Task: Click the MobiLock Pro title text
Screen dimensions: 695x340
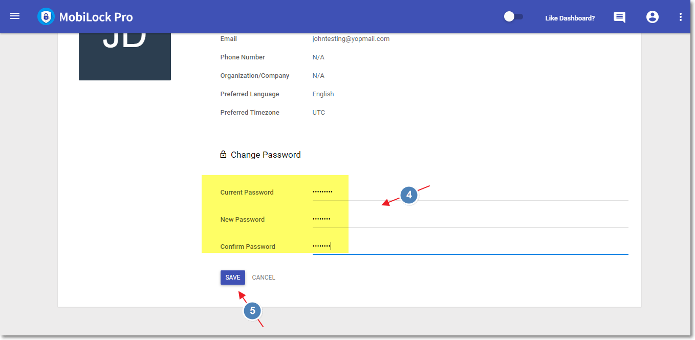Action: click(96, 17)
